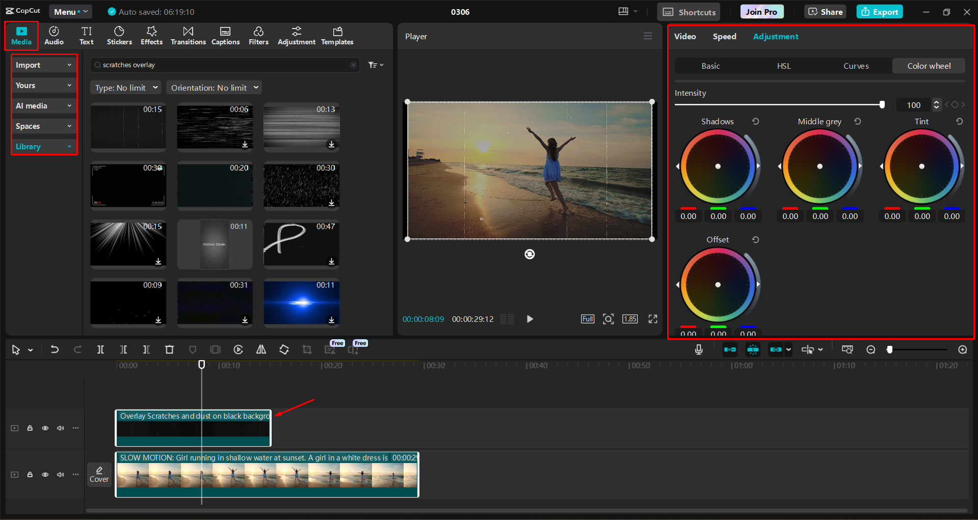Screen dimensions: 978x520
Task: Click the microphone record voiceover icon
Action: (x=699, y=349)
